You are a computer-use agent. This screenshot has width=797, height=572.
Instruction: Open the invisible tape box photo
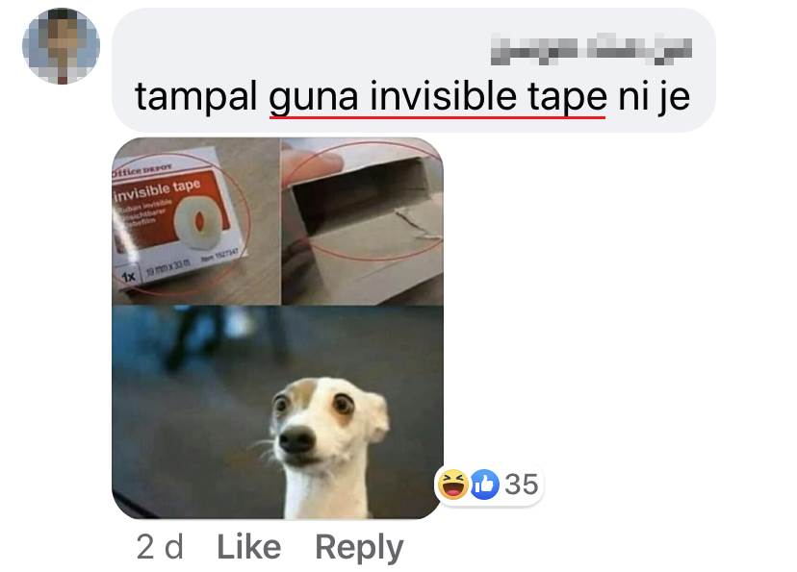point(196,221)
